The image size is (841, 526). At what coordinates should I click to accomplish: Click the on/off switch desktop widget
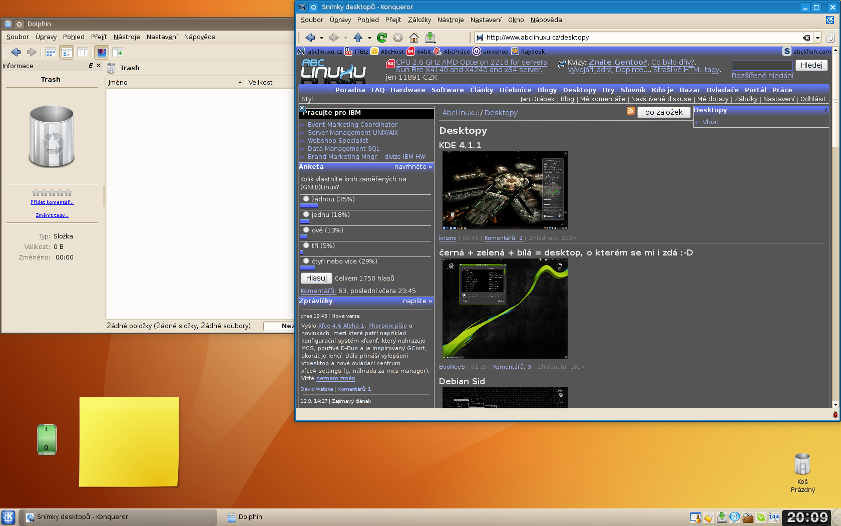pyautogui.click(x=47, y=439)
